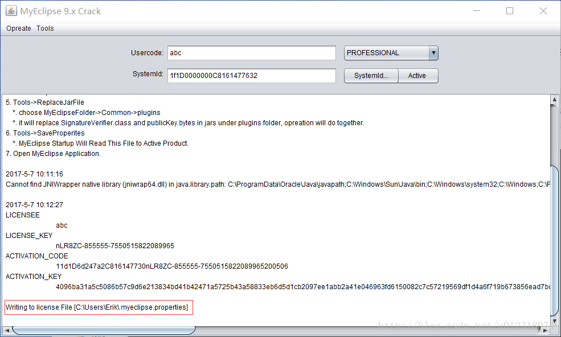Click the Java app icon in title bar
Viewport: 561px width, 337px height.
click(x=11, y=11)
